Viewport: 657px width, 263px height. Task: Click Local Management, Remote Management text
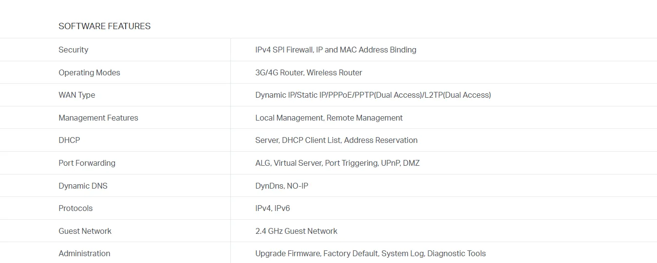pos(329,118)
